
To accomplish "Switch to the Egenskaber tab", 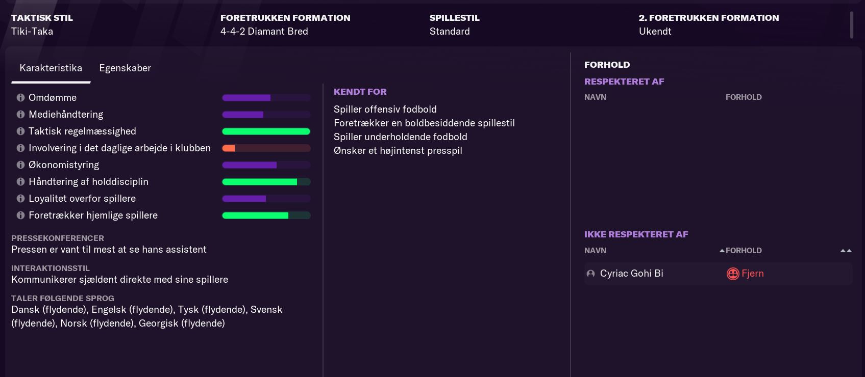I will pyautogui.click(x=125, y=68).
